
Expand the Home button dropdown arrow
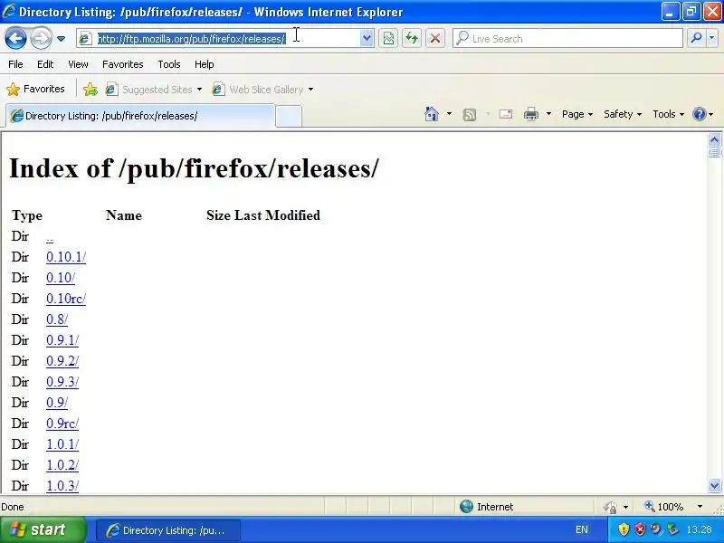(449, 114)
